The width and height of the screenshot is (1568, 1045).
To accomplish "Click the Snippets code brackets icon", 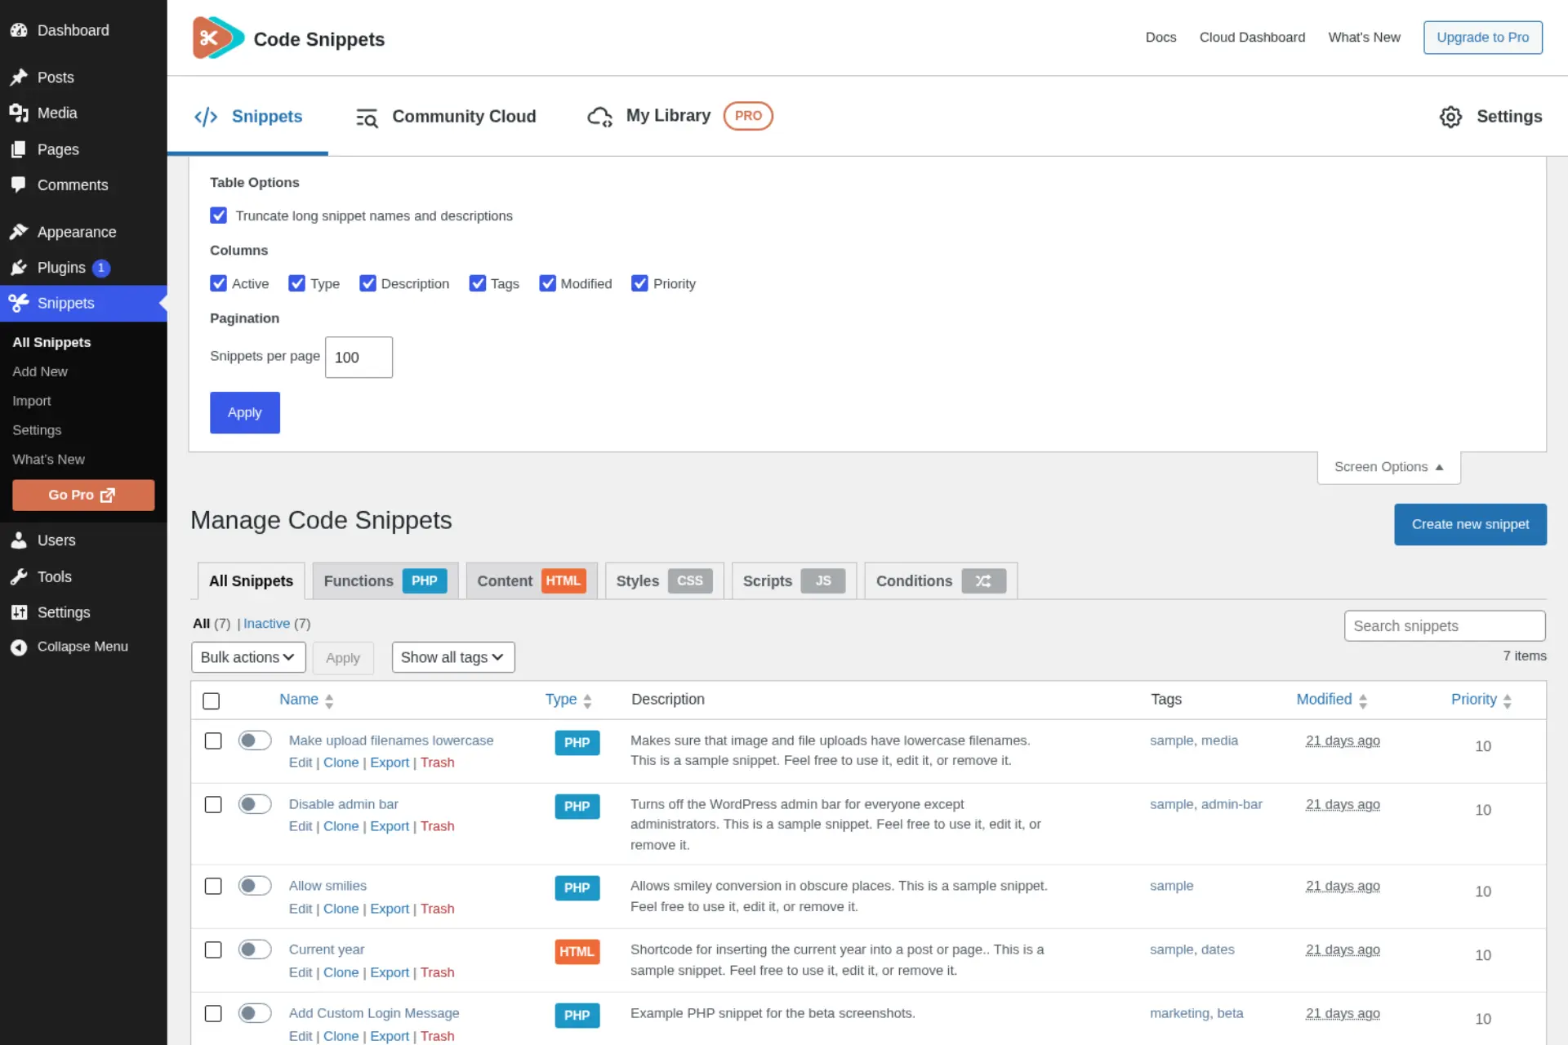I will click(206, 117).
